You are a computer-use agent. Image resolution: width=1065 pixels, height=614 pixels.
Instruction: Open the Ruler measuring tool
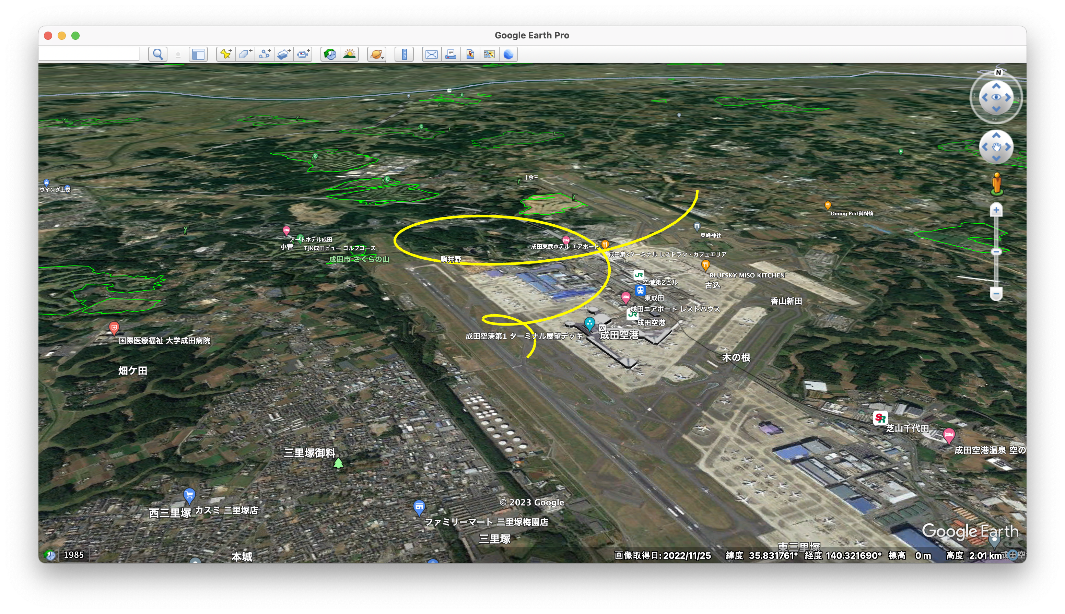(x=404, y=55)
